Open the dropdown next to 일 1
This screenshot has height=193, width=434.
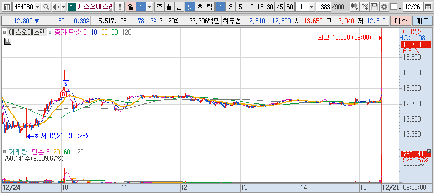[150, 7]
